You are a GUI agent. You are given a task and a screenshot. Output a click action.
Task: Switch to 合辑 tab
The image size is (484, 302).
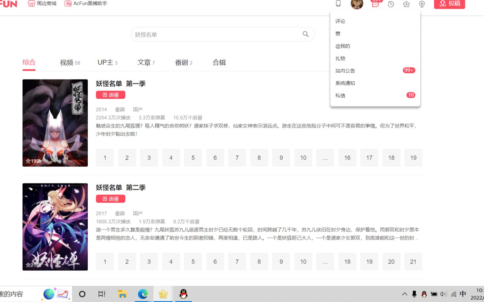[x=219, y=63]
